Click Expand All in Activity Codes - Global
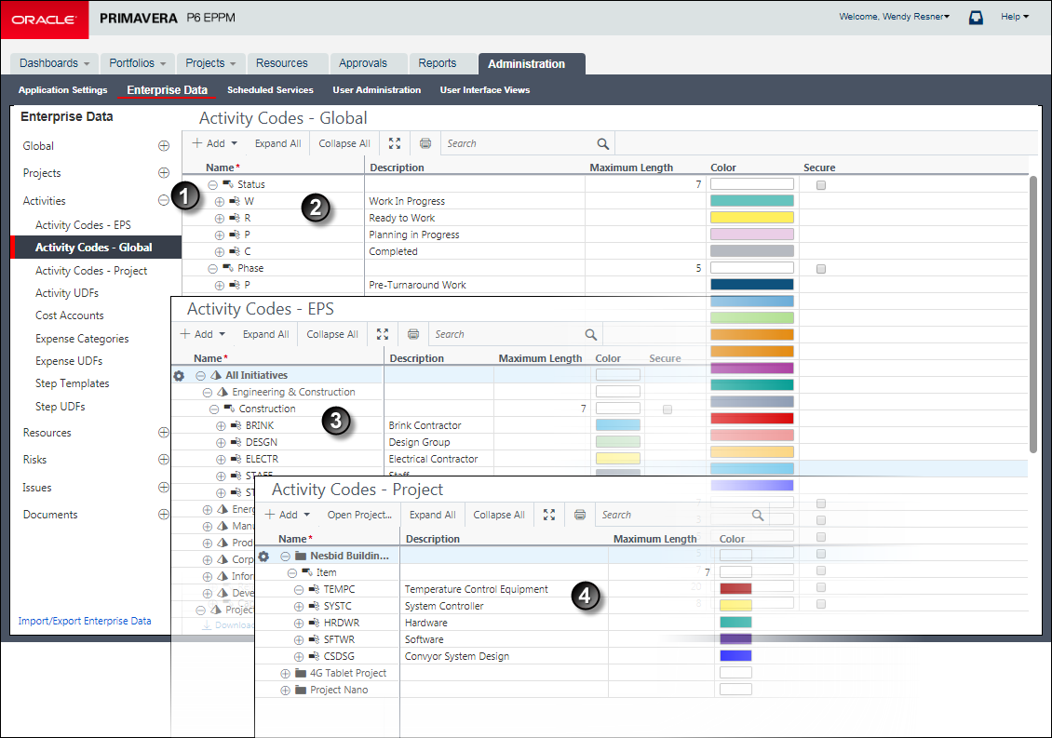 click(277, 143)
